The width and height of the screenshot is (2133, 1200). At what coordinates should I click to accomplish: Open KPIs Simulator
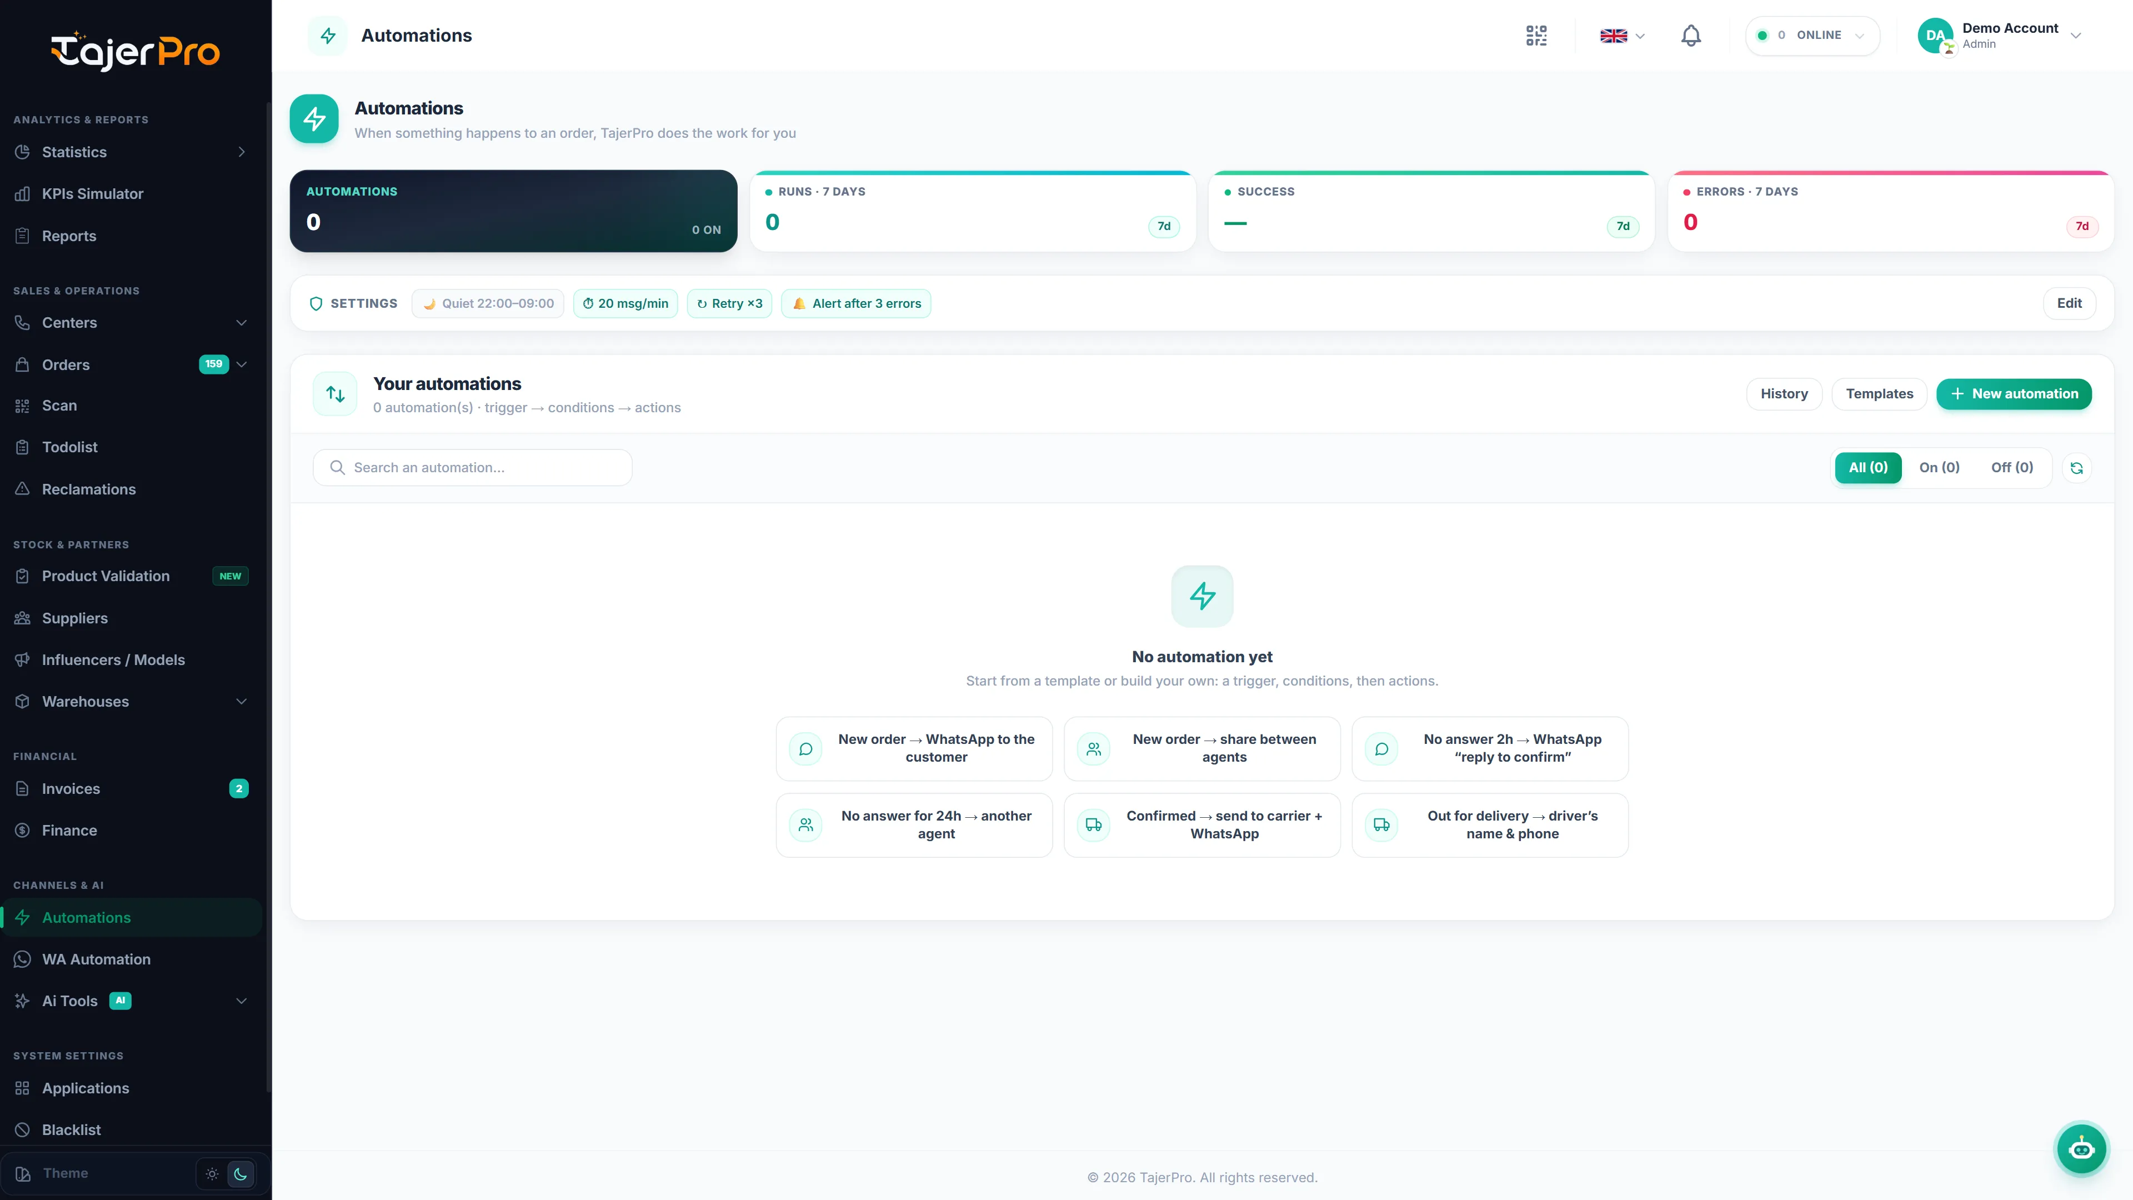pyautogui.click(x=131, y=194)
